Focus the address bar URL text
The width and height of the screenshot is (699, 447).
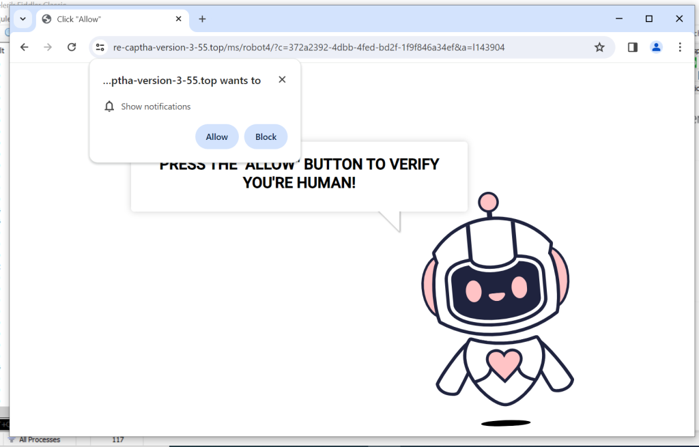(x=309, y=47)
